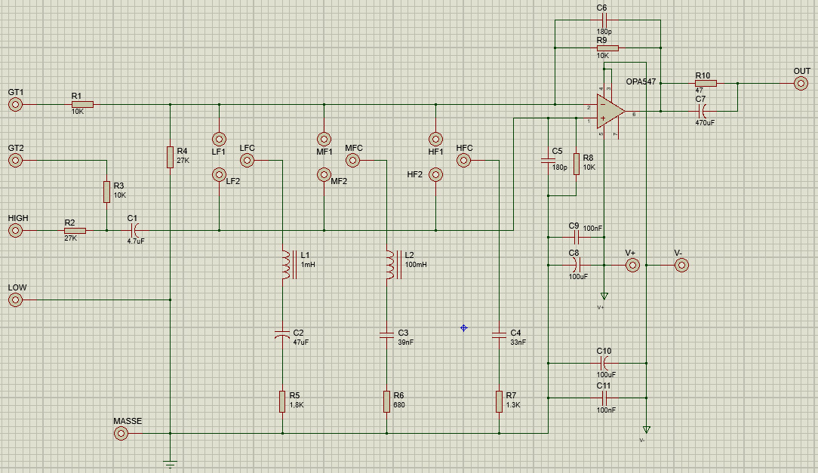Click the '1mH' value of L1

[308, 264]
